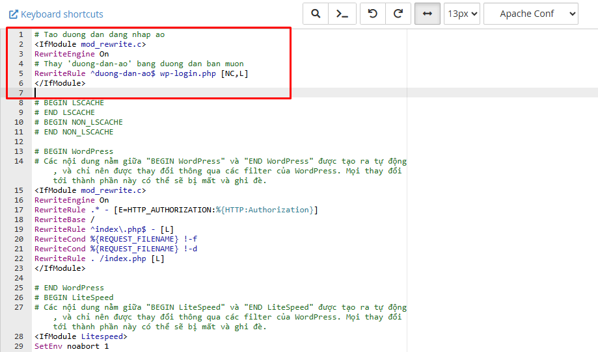The height and width of the screenshot is (352, 598).
Task: Click 'RewriteEngine On' on line 3
Action: (72, 54)
